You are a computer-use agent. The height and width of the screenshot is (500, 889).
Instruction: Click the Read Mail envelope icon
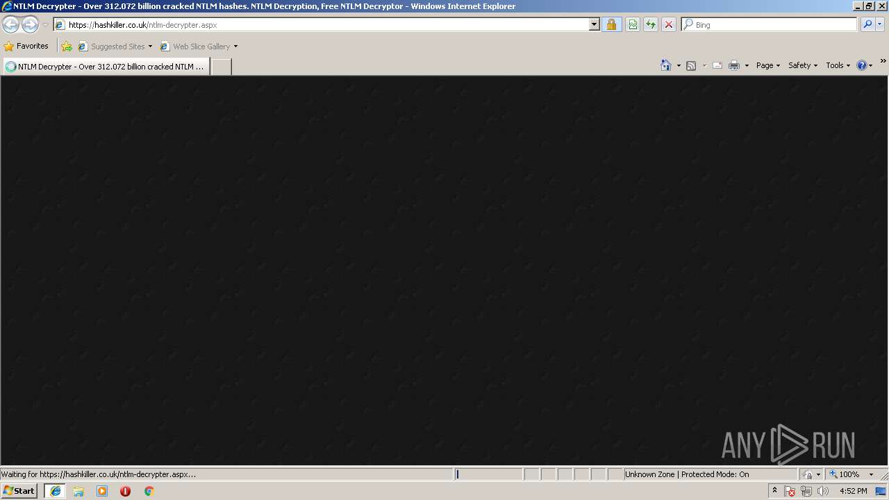[x=717, y=65]
